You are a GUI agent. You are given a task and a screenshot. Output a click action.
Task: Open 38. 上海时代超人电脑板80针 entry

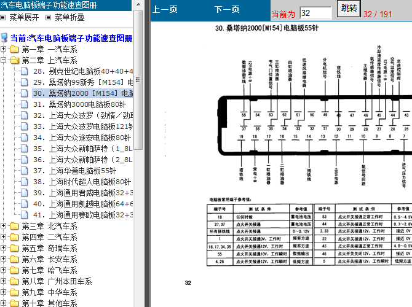(82, 182)
